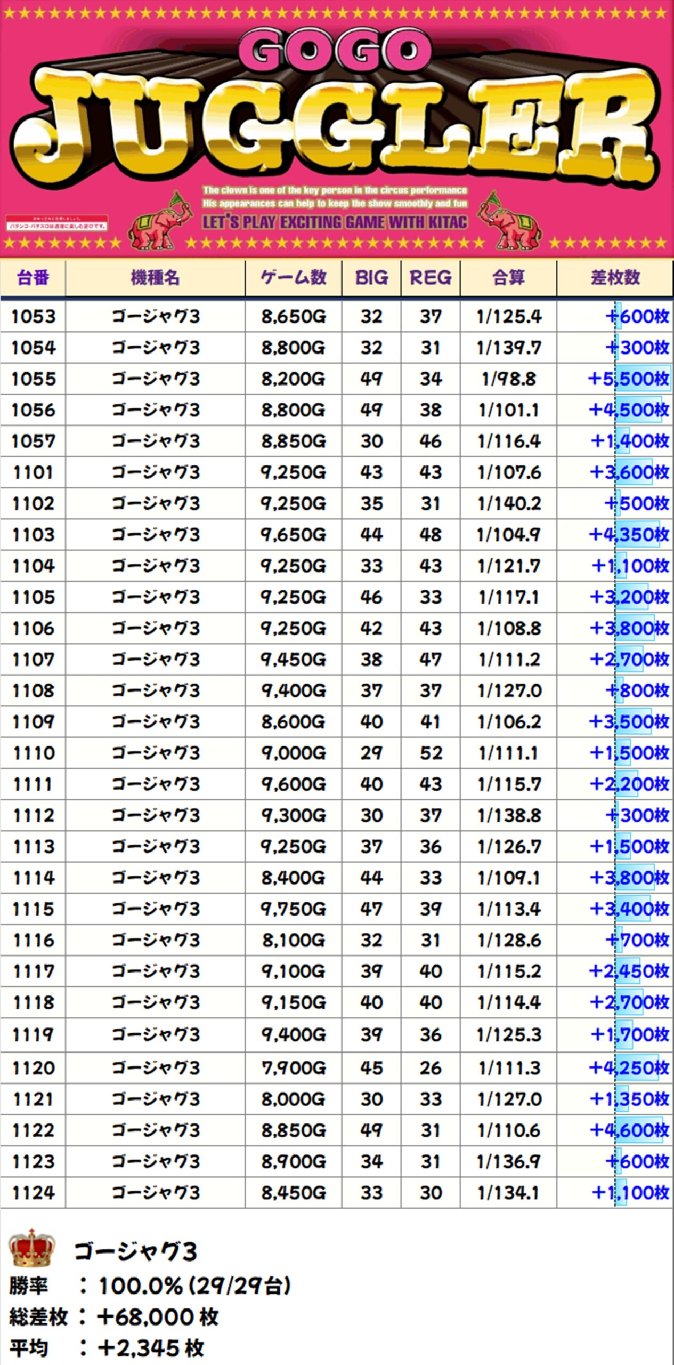Click the 7,900G game count
The width and height of the screenshot is (674, 1365).
click(294, 1068)
